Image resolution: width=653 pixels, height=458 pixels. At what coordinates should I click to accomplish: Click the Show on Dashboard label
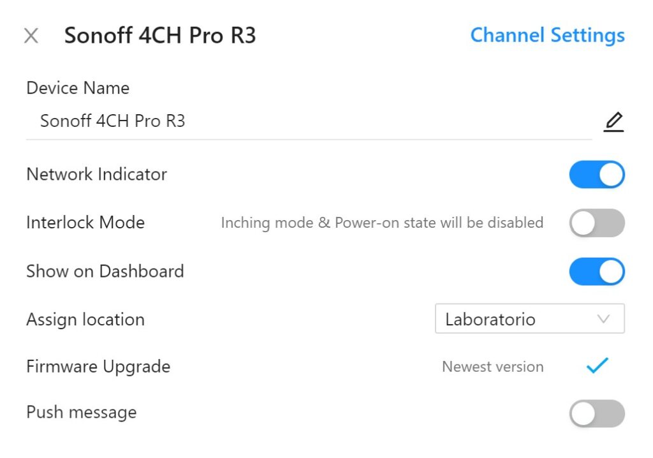pyautogui.click(x=105, y=271)
